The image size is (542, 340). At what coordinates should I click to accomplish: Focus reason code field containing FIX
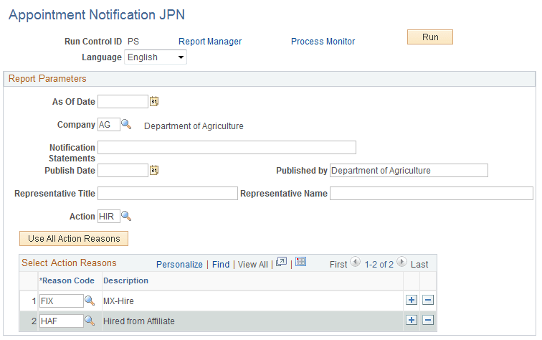coord(61,301)
